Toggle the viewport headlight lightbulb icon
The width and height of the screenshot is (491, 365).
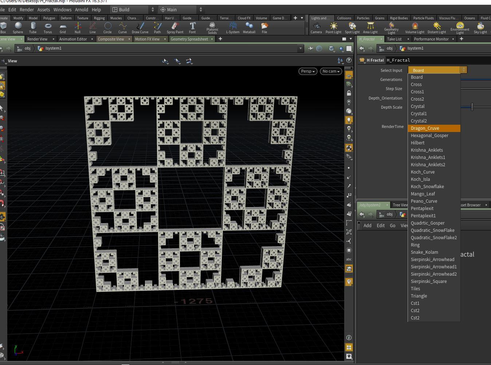pyautogui.click(x=349, y=120)
